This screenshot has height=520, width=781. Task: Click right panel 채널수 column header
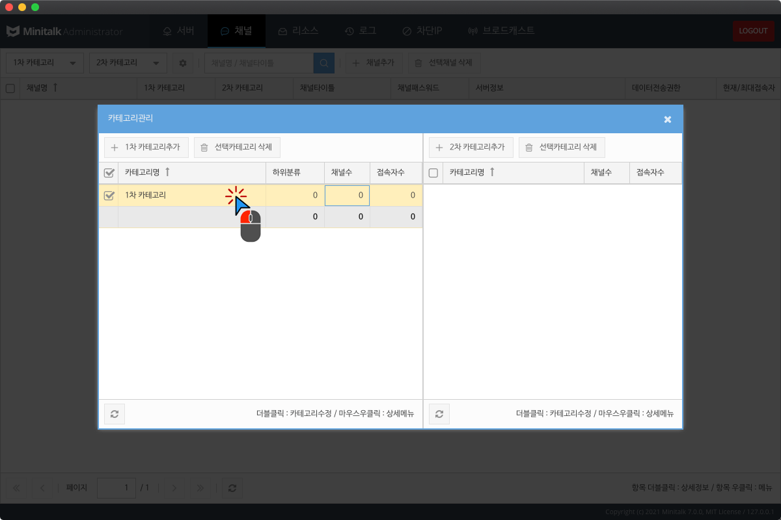[x=607, y=172]
